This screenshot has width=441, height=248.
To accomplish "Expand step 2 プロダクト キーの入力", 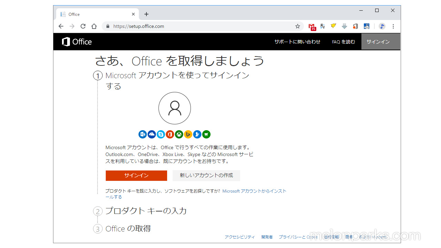I will click(140, 211).
